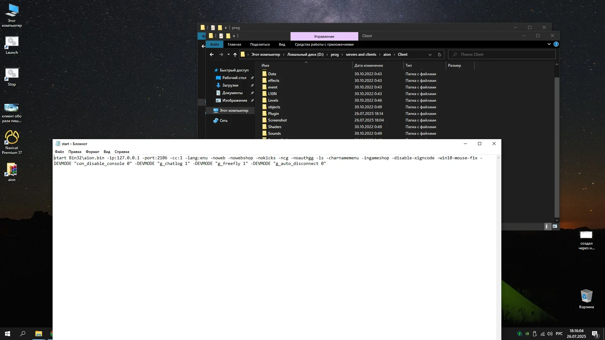Open explorer help question mark icon

(x=556, y=44)
